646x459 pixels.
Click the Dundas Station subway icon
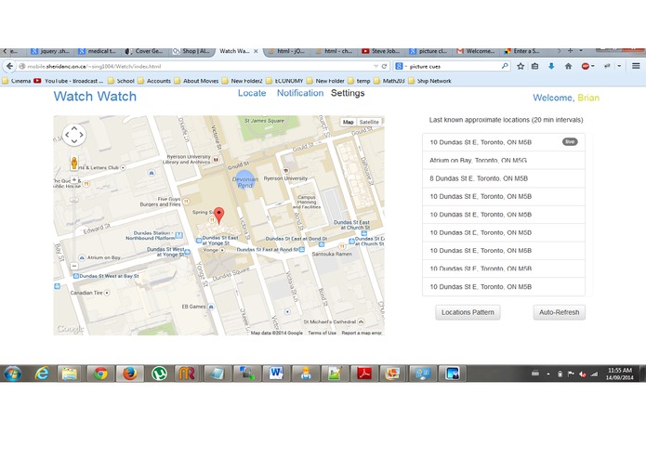pyautogui.click(x=178, y=235)
